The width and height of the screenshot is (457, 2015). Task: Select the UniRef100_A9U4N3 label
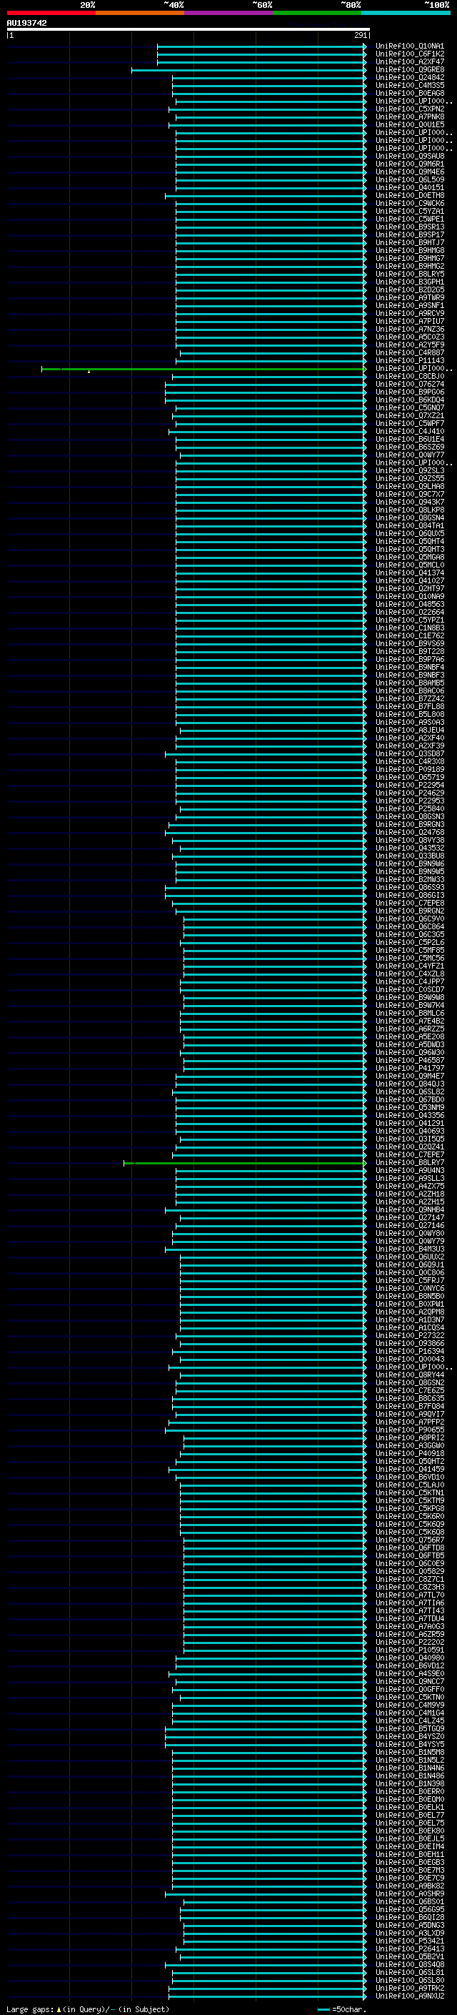pos(409,1170)
